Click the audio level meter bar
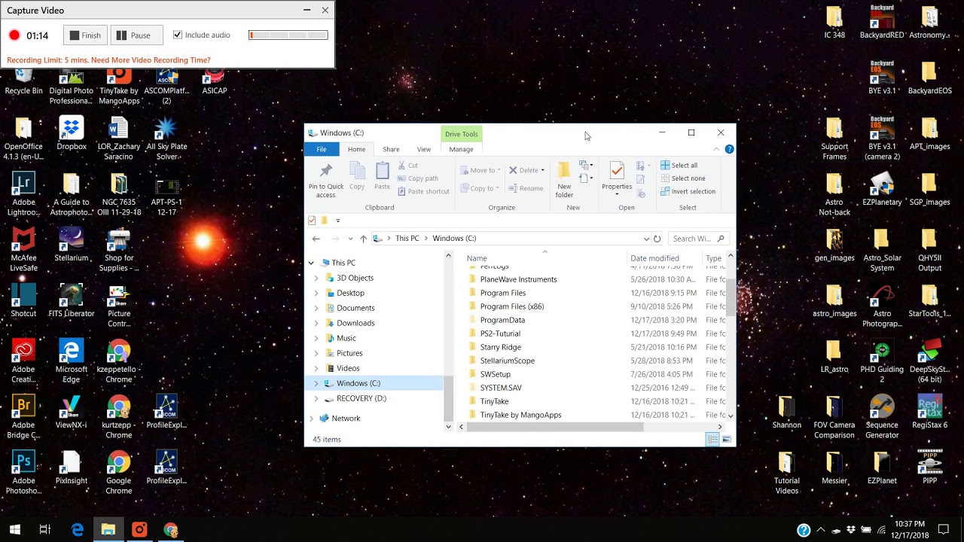 click(x=288, y=35)
